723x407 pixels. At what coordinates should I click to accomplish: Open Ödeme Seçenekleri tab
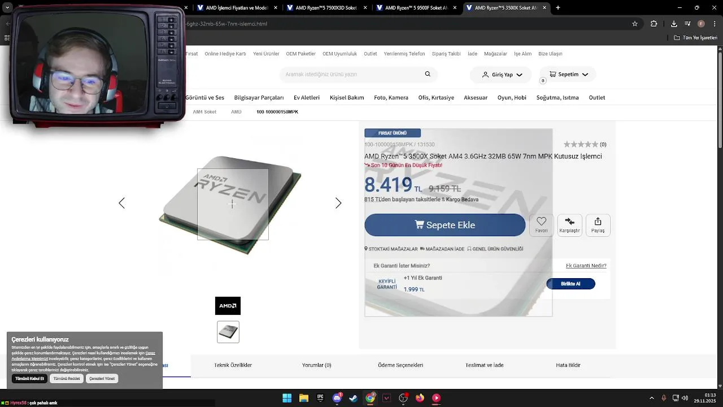[400, 365]
